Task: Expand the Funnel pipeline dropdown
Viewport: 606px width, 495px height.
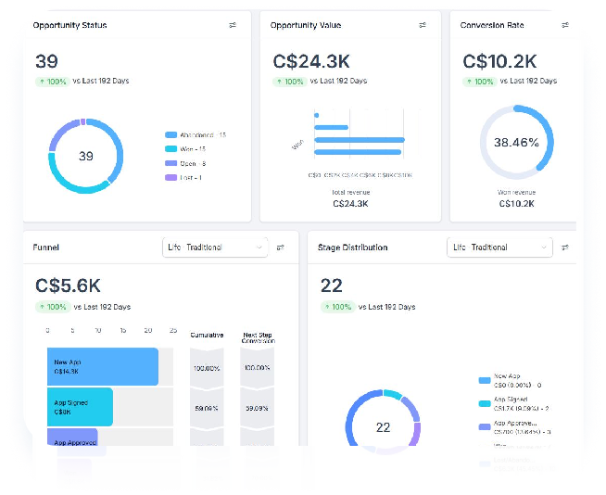Action: click(x=215, y=247)
